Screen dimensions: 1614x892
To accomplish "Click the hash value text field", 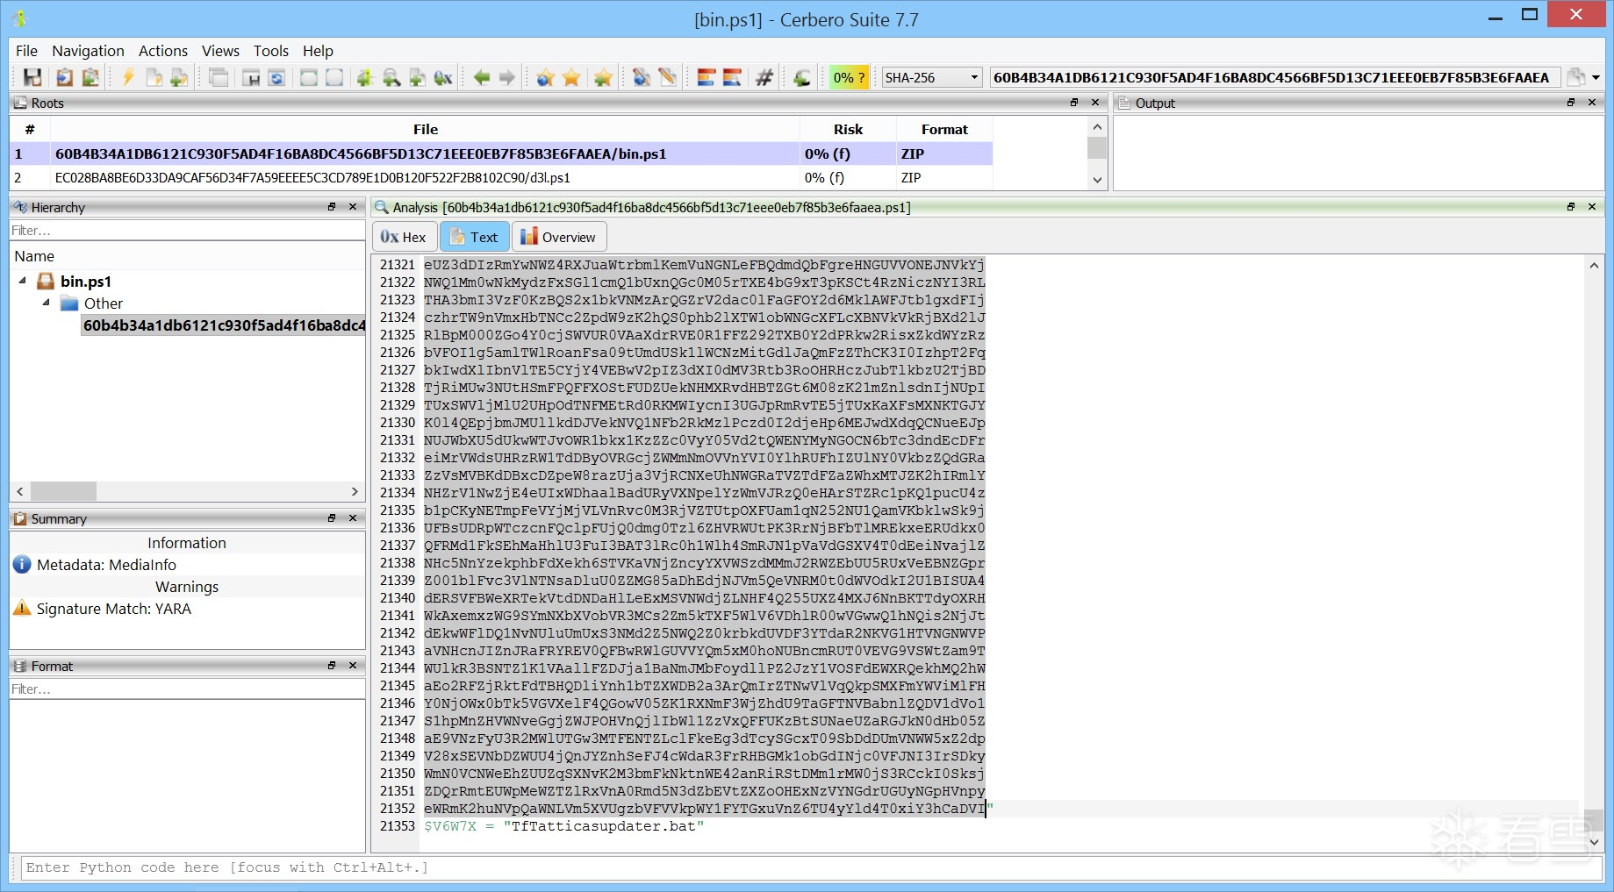I will click(x=1274, y=77).
